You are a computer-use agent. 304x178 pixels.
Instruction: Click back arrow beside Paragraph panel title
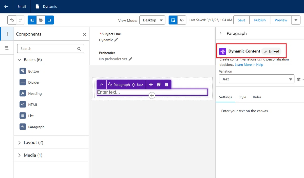click(221, 33)
